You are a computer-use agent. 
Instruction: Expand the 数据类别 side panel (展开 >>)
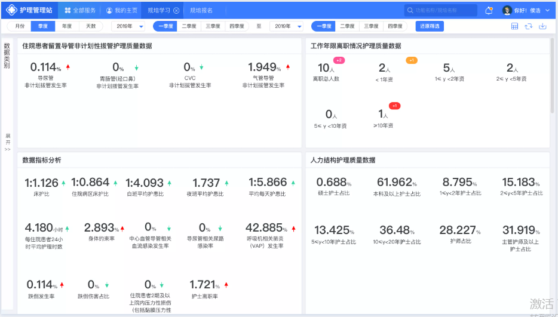(8, 142)
